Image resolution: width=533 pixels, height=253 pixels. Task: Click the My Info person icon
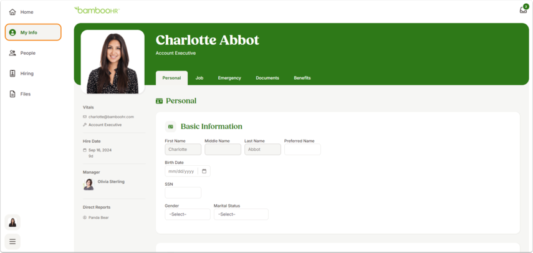(12, 32)
